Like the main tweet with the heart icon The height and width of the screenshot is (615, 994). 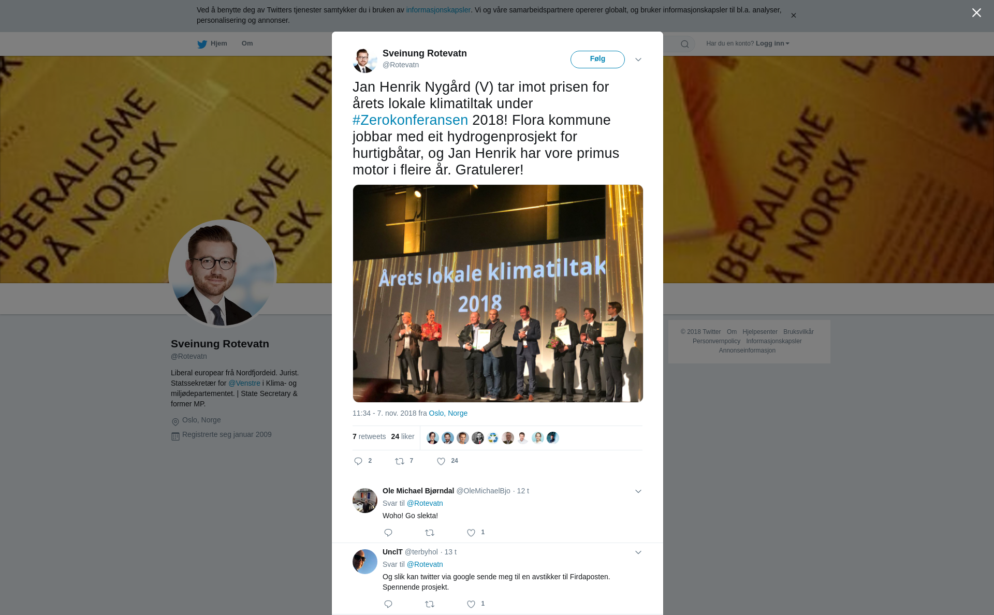[x=441, y=461]
